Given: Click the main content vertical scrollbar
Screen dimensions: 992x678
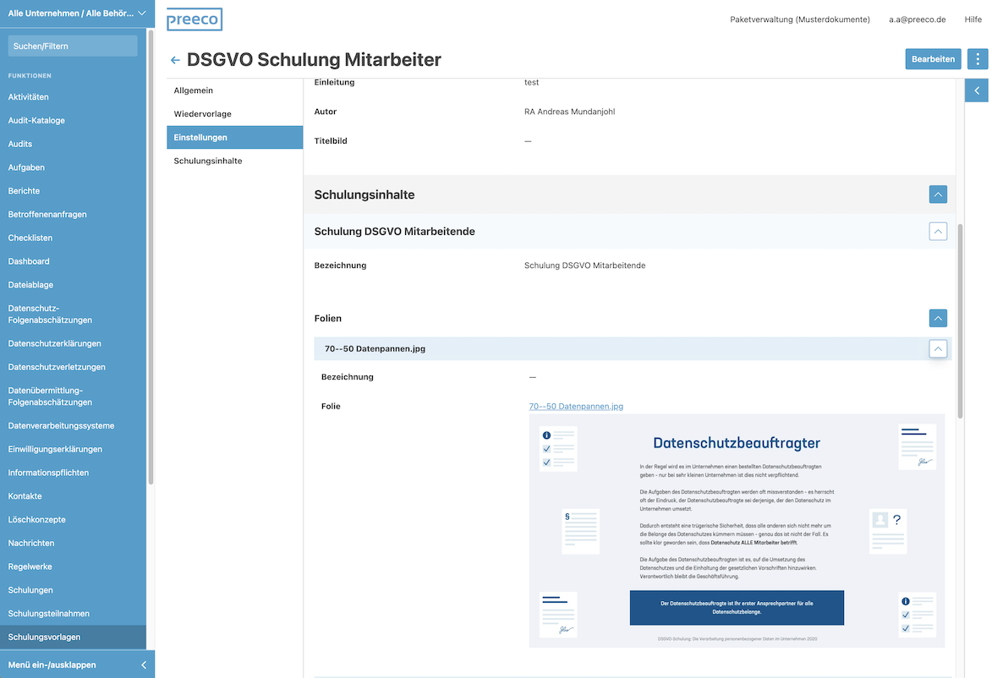Looking at the screenshot, I should 960,320.
